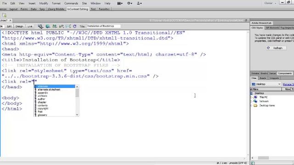Switch to the Snippets panel tab
Image resolution: width=294 pixels, height=165 pixels.
(x=274, y=78)
